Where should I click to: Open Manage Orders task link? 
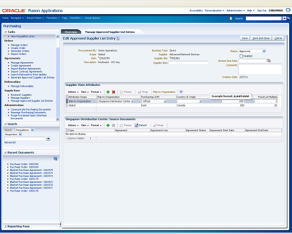19,45
